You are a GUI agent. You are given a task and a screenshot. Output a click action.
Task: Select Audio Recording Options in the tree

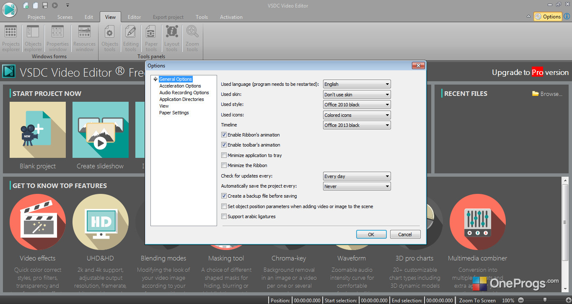(x=184, y=93)
